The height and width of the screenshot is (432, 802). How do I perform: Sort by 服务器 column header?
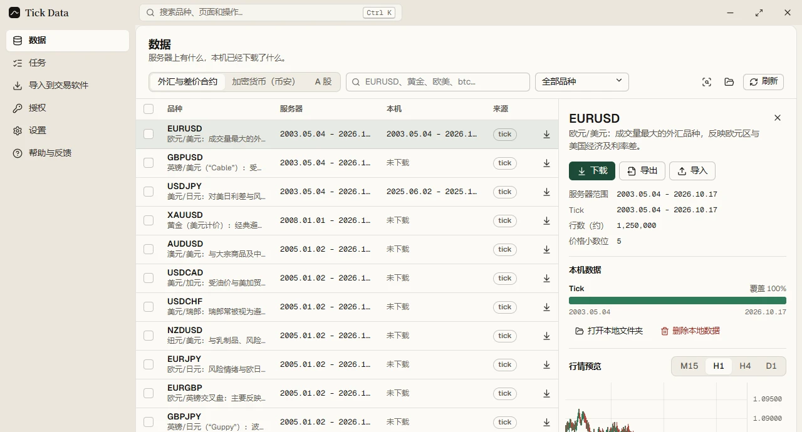coord(291,109)
